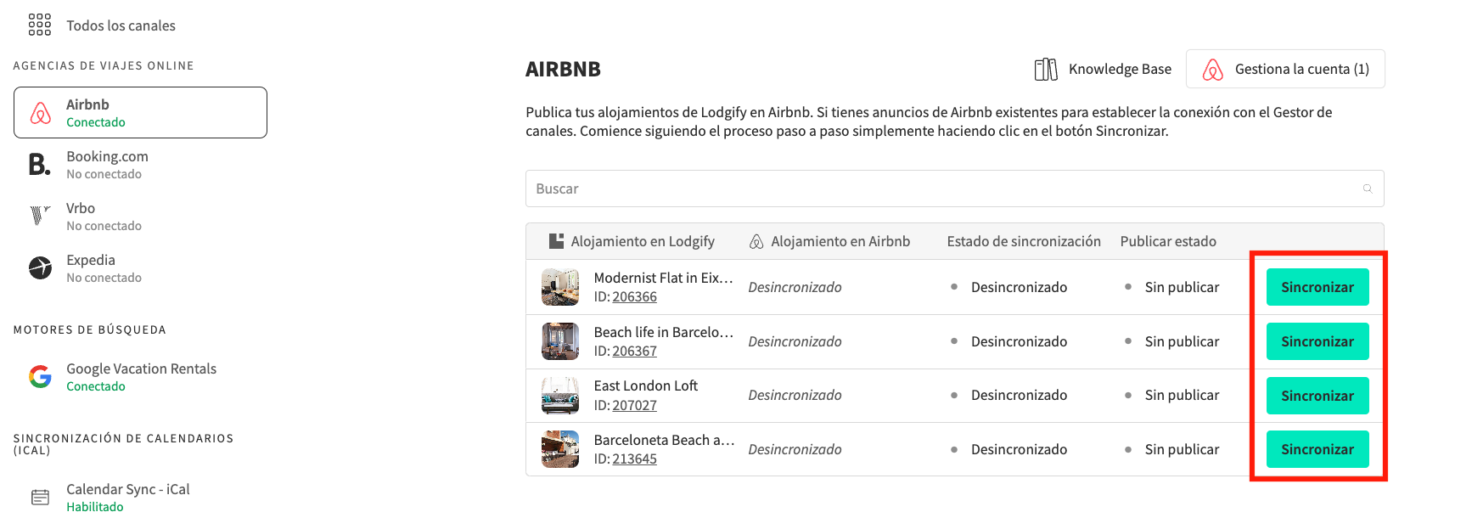Click Gestiona la cuenta (1) button
This screenshot has width=1472, height=529.
(x=1285, y=69)
